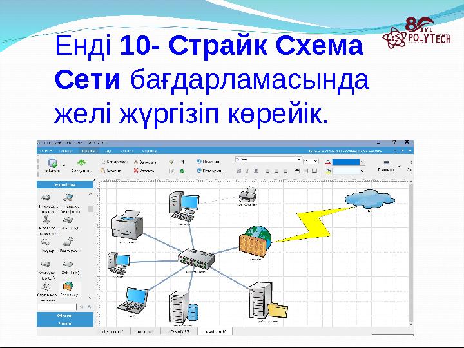
Task: Click the Добавить device icon in ribbon
Action: click(x=52, y=163)
